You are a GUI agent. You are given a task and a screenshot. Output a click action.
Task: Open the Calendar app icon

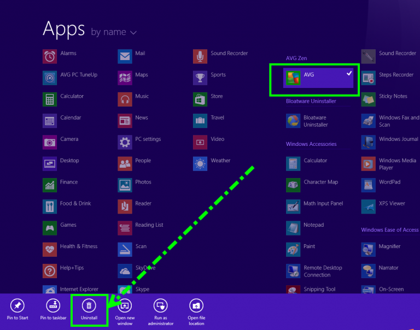pos(50,121)
